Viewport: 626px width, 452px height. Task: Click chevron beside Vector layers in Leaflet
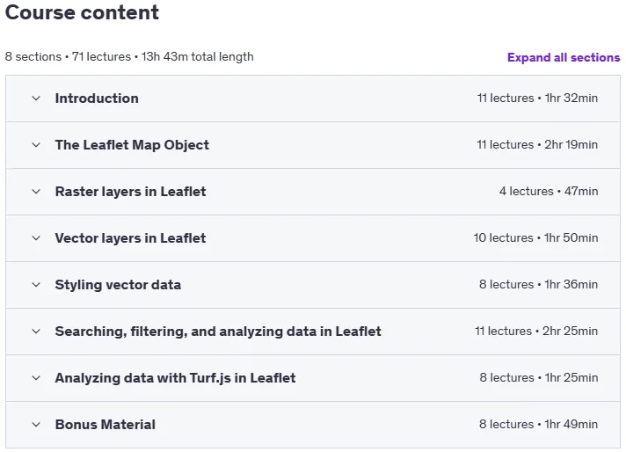[36, 238]
